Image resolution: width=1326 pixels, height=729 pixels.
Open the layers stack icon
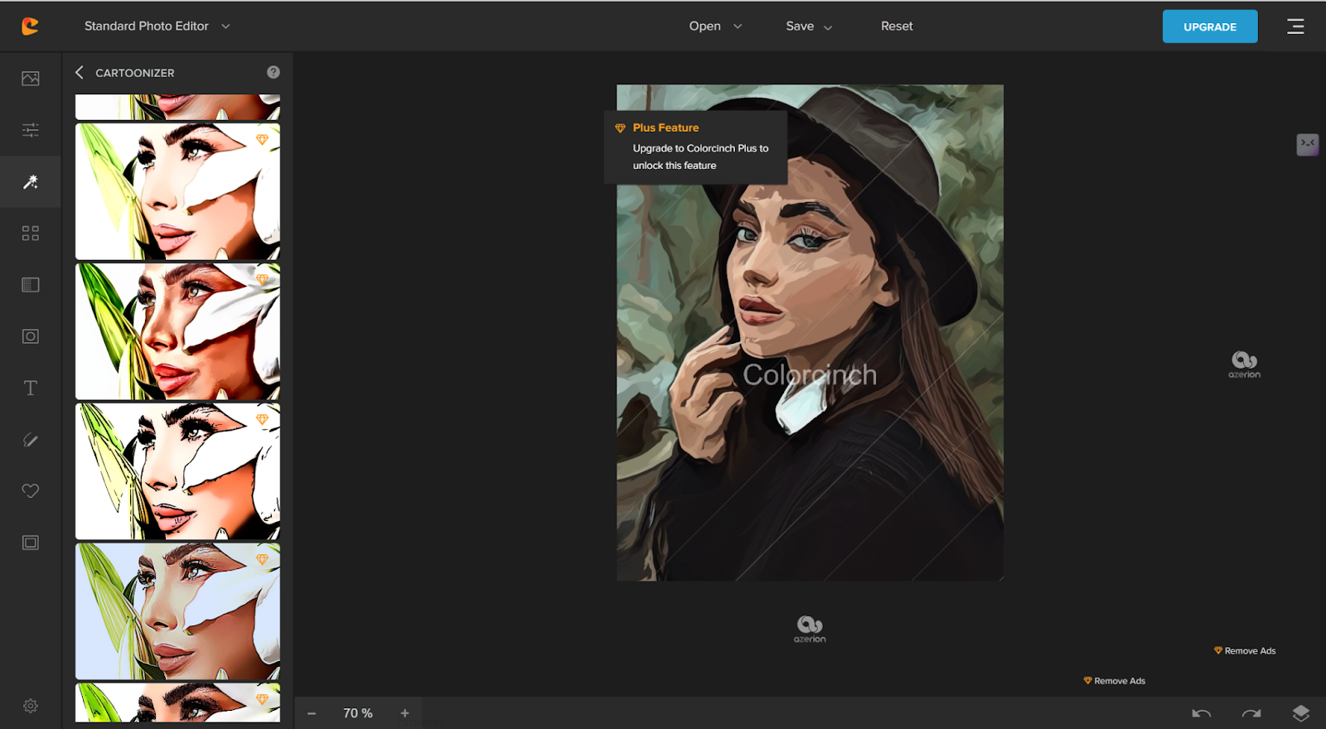[x=1301, y=713]
